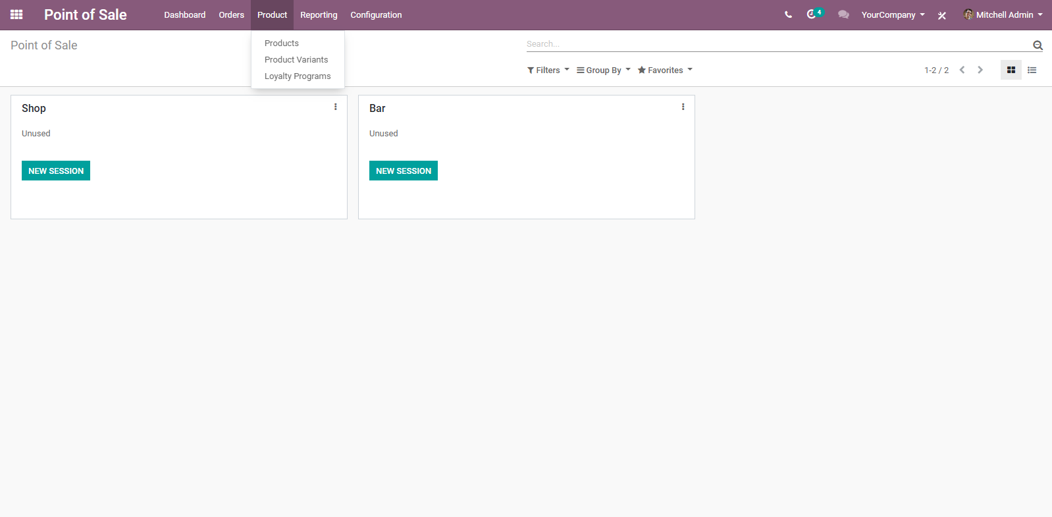Click the Shop card title
1052x517 pixels.
tap(34, 108)
